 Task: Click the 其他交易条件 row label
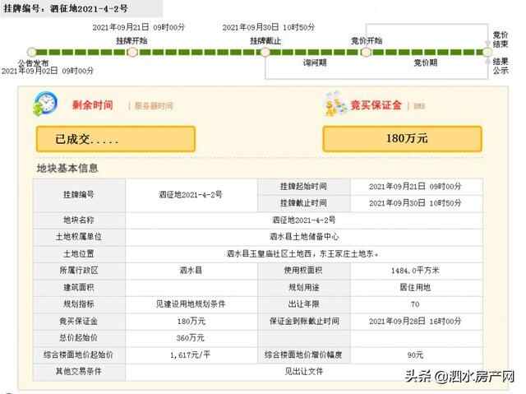pos(79,372)
